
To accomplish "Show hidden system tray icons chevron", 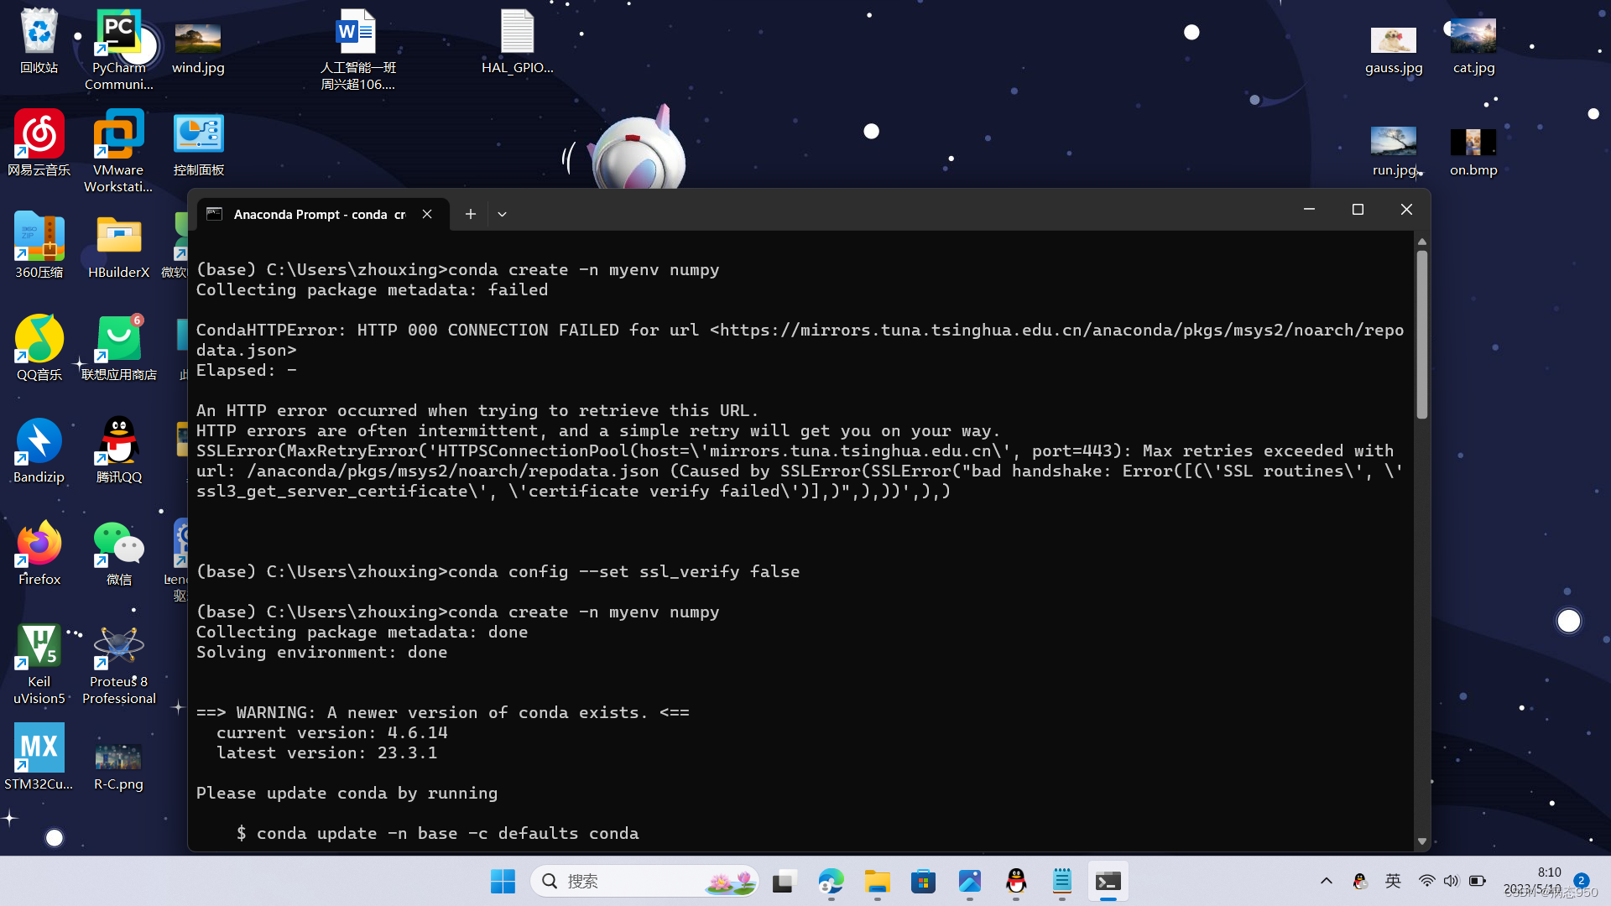I will point(1326,881).
